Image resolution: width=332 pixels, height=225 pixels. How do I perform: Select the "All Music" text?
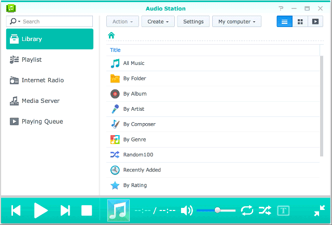point(134,63)
